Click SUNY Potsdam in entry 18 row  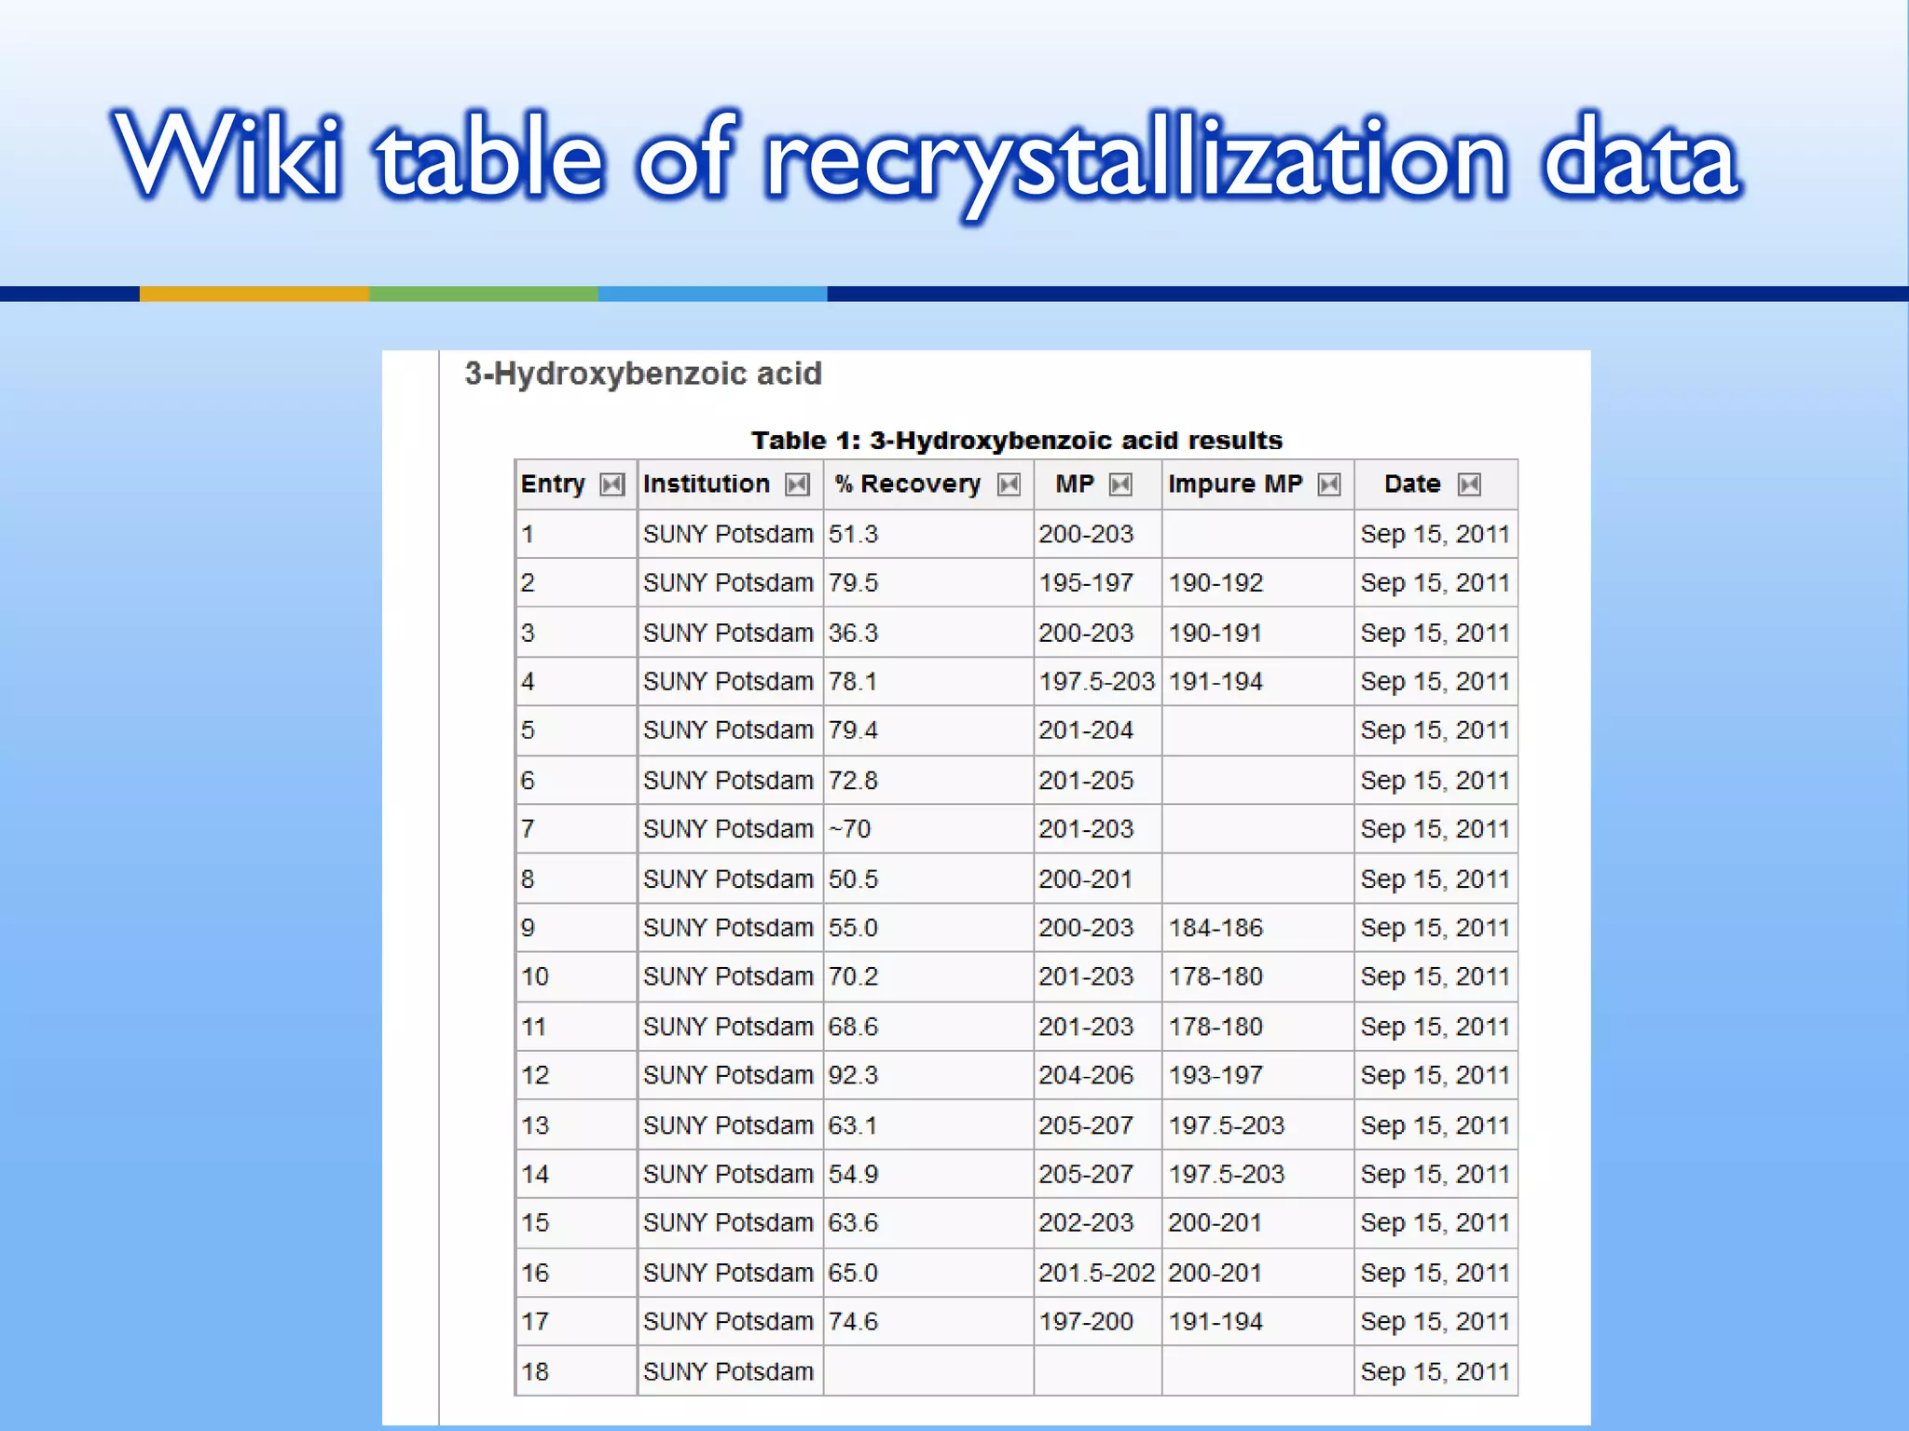tap(728, 1371)
